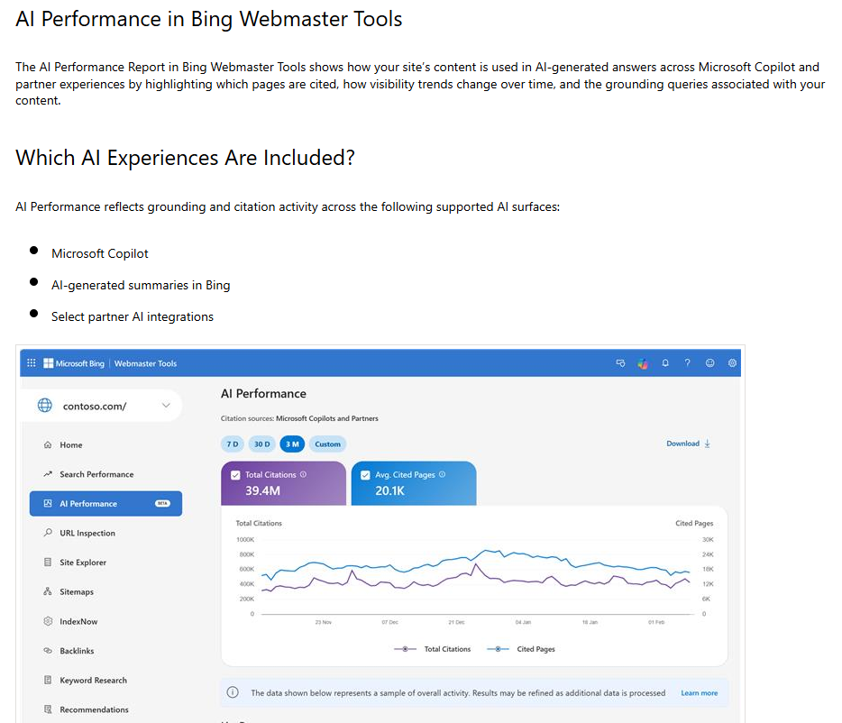The image size is (842, 723).
Task: Click the Total Citations info icon
Action: [304, 474]
